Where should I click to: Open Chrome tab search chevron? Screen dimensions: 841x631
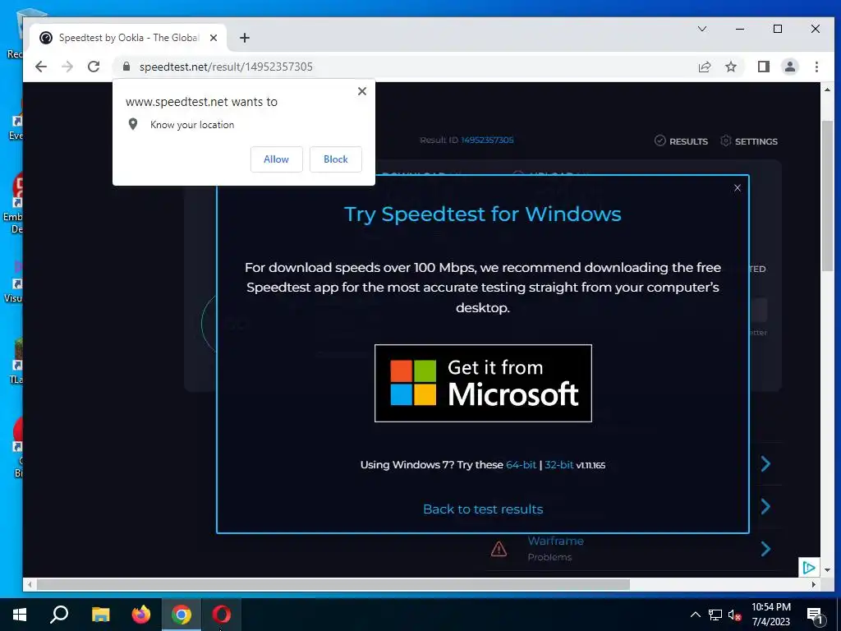(x=701, y=29)
